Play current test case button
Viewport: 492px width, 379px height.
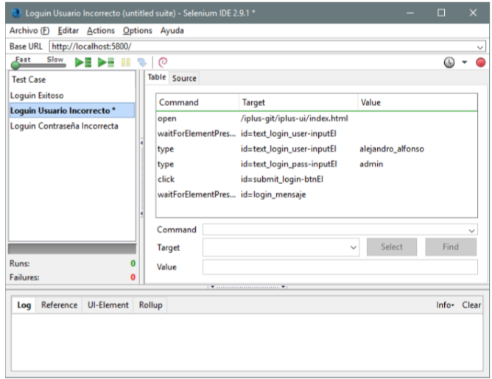tap(106, 62)
